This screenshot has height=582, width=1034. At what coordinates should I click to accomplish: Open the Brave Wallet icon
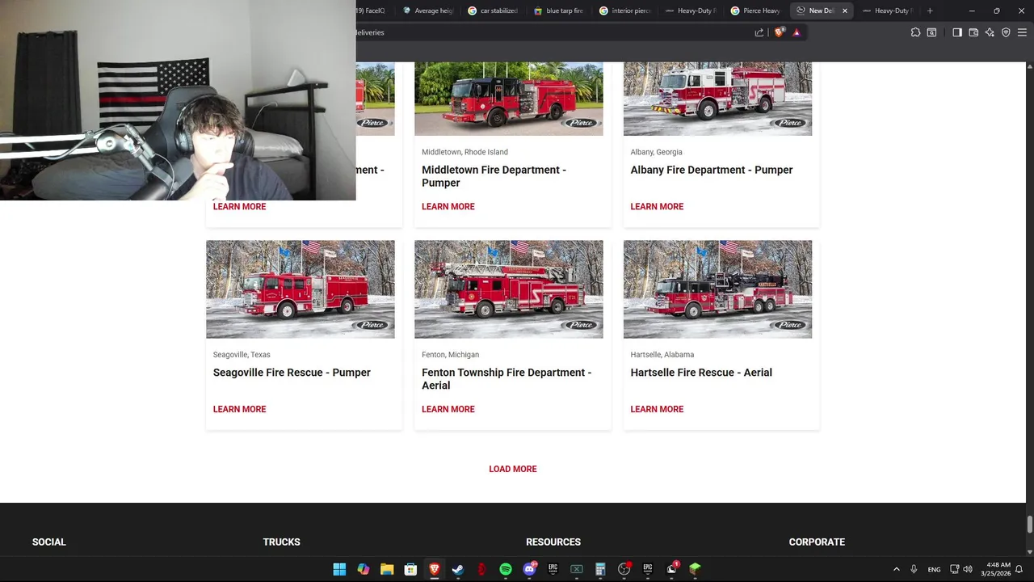tap(973, 32)
